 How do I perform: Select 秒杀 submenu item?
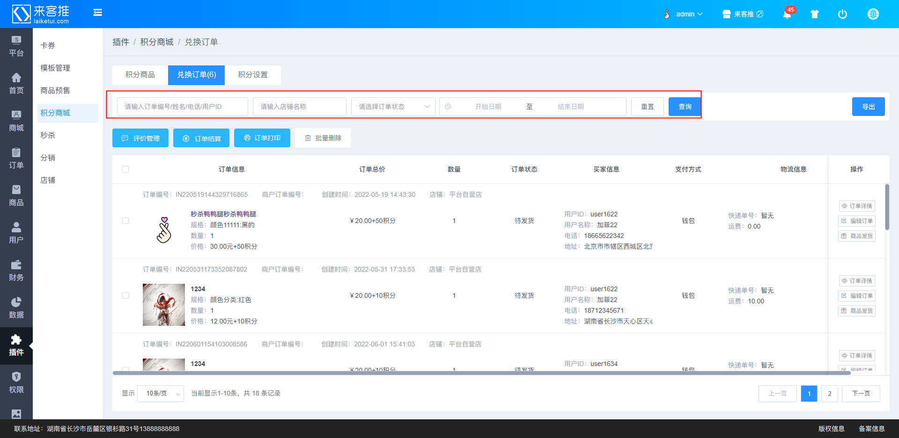point(68,136)
